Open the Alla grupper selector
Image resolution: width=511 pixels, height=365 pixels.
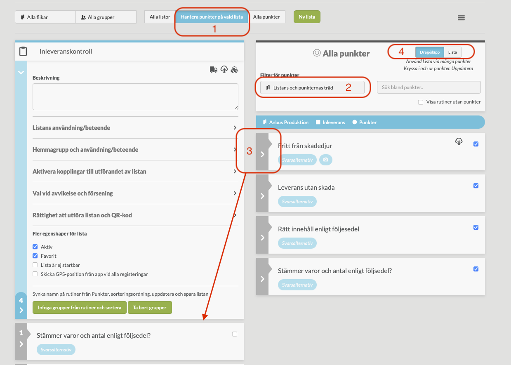tap(106, 17)
